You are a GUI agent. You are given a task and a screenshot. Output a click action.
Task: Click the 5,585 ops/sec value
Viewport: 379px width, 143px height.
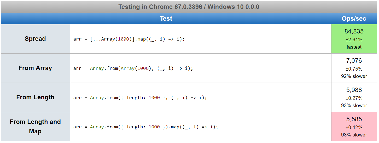(354, 119)
